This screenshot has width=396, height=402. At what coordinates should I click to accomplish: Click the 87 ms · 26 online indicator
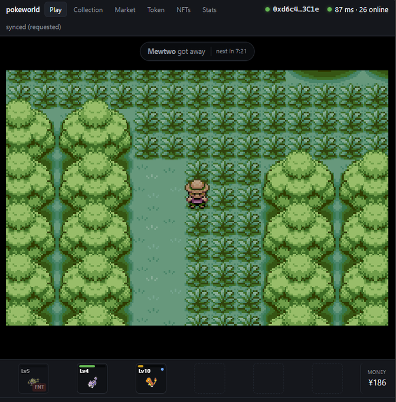click(361, 9)
